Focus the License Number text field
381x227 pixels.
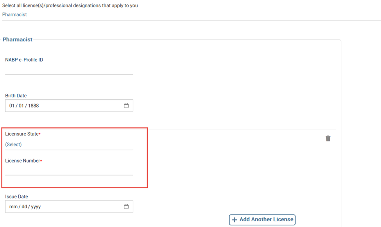(69, 170)
